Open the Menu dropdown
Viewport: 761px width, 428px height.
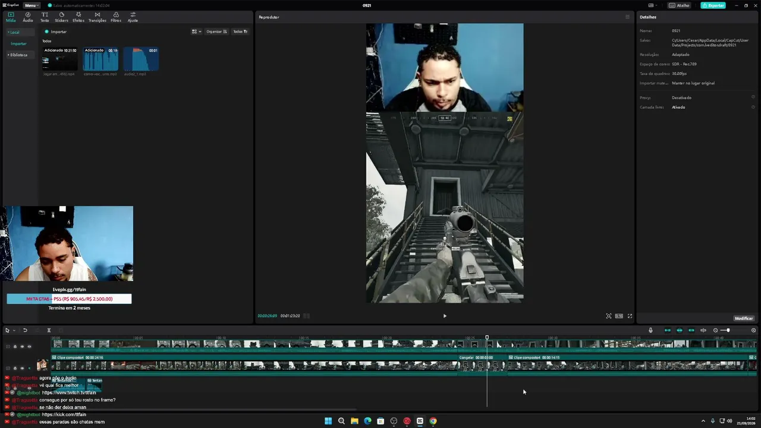(32, 5)
